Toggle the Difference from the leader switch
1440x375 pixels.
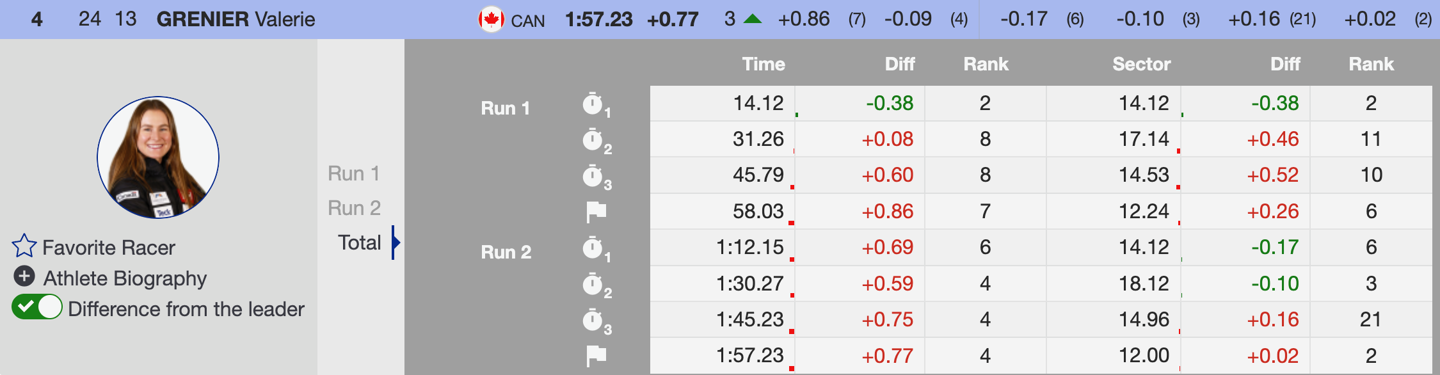coord(37,307)
